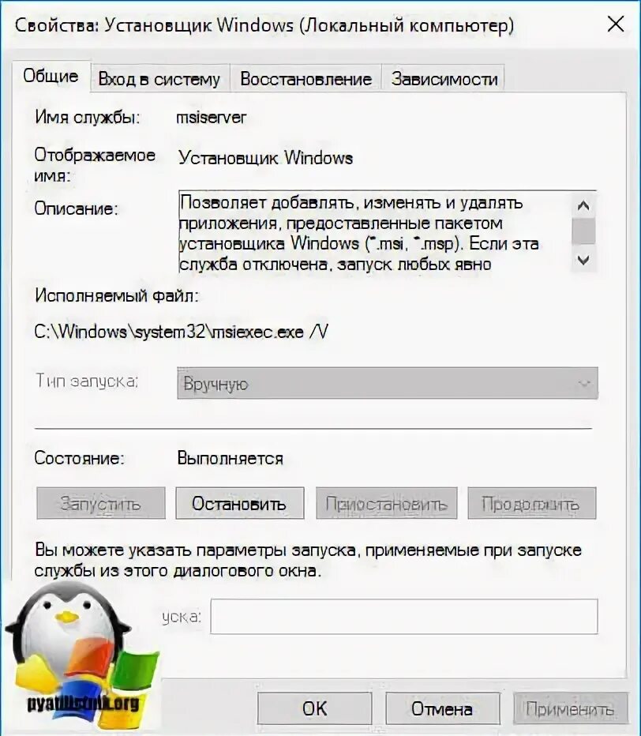
Task: Stop the service with Остановить
Action: pyautogui.click(x=239, y=503)
